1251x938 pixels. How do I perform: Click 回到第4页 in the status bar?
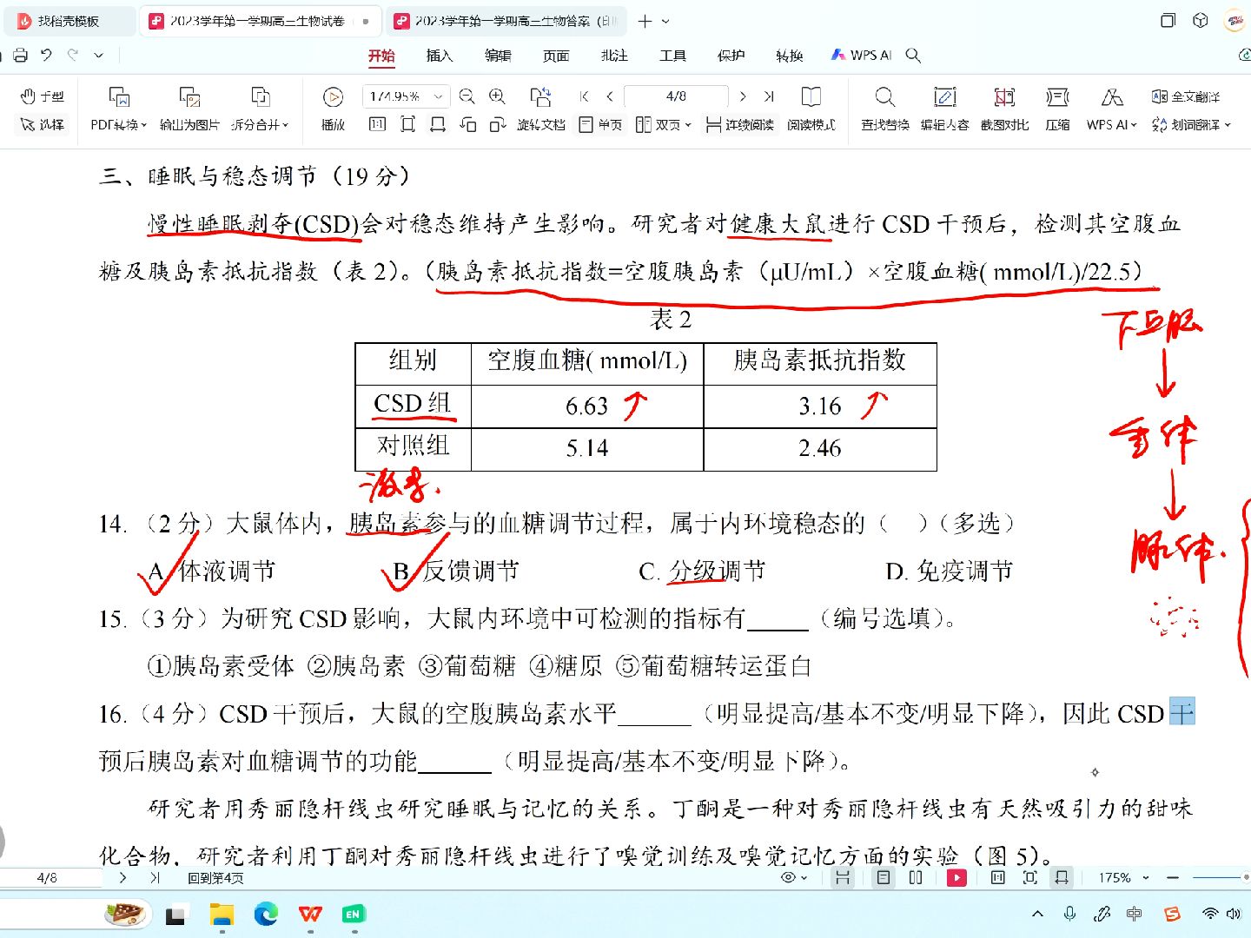pos(215,878)
